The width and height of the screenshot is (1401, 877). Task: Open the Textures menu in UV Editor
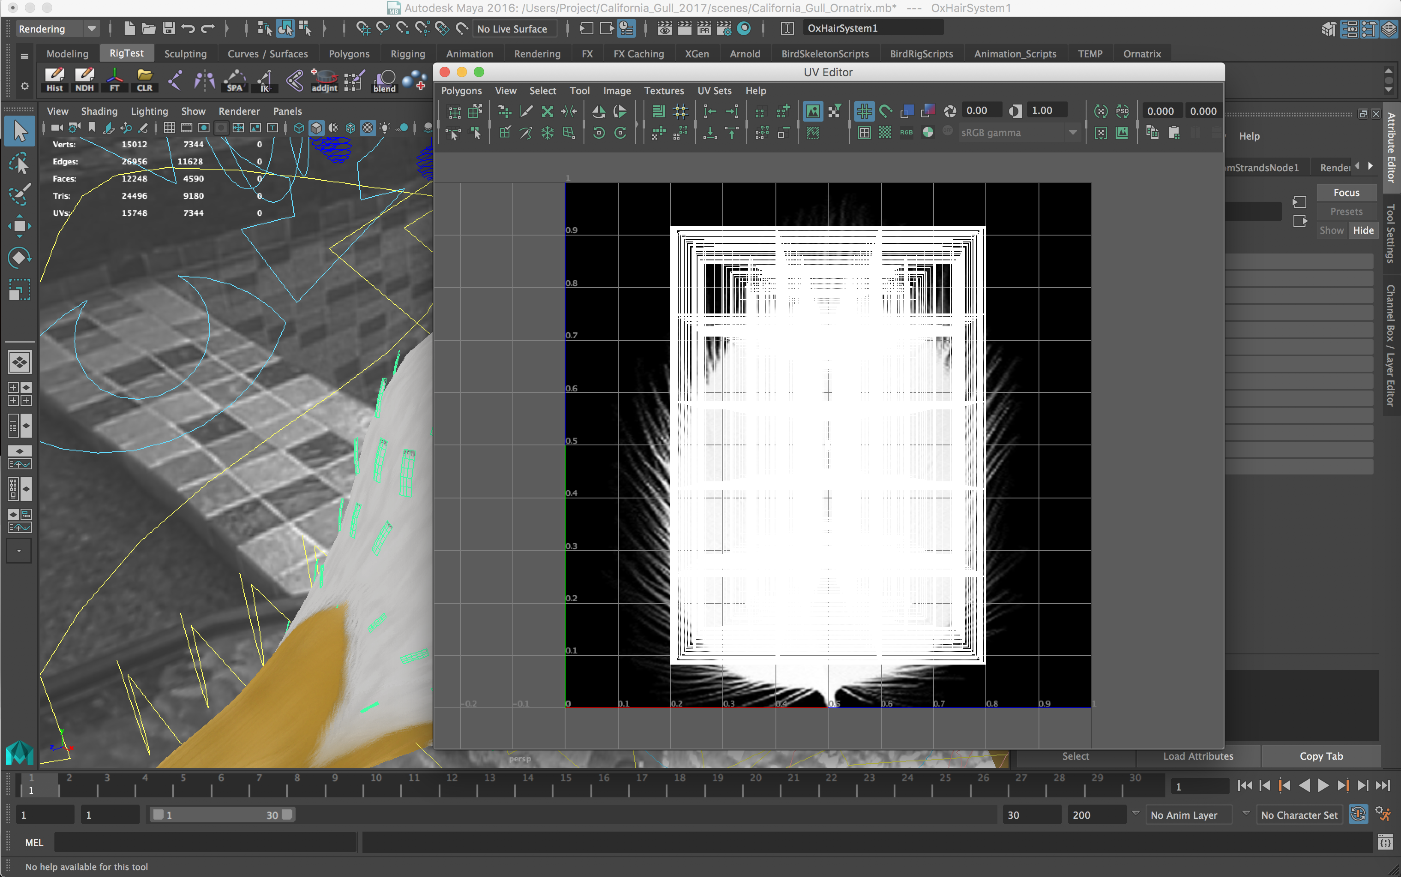point(663,90)
